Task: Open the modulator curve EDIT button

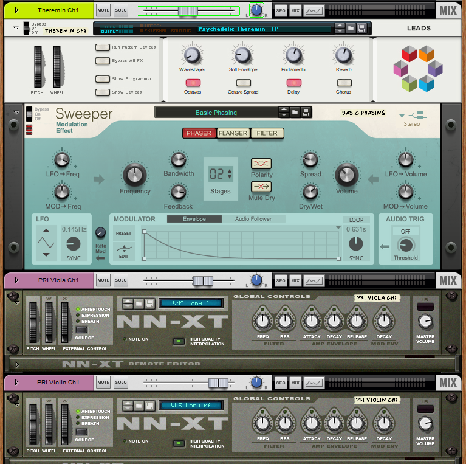Action: [x=124, y=251]
